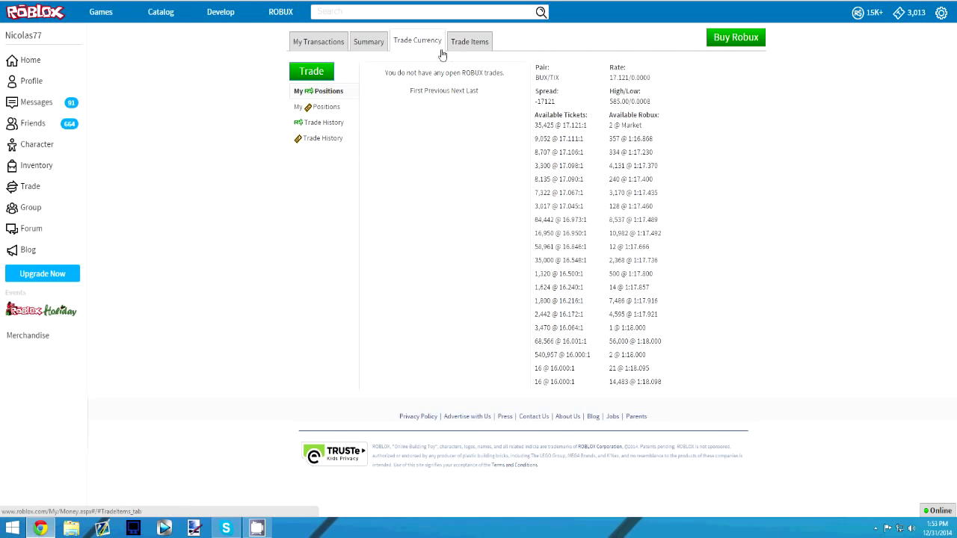Image resolution: width=957 pixels, height=538 pixels.
Task: Open the Catalog menu in top navigation
Action: [x=161, y=12]
